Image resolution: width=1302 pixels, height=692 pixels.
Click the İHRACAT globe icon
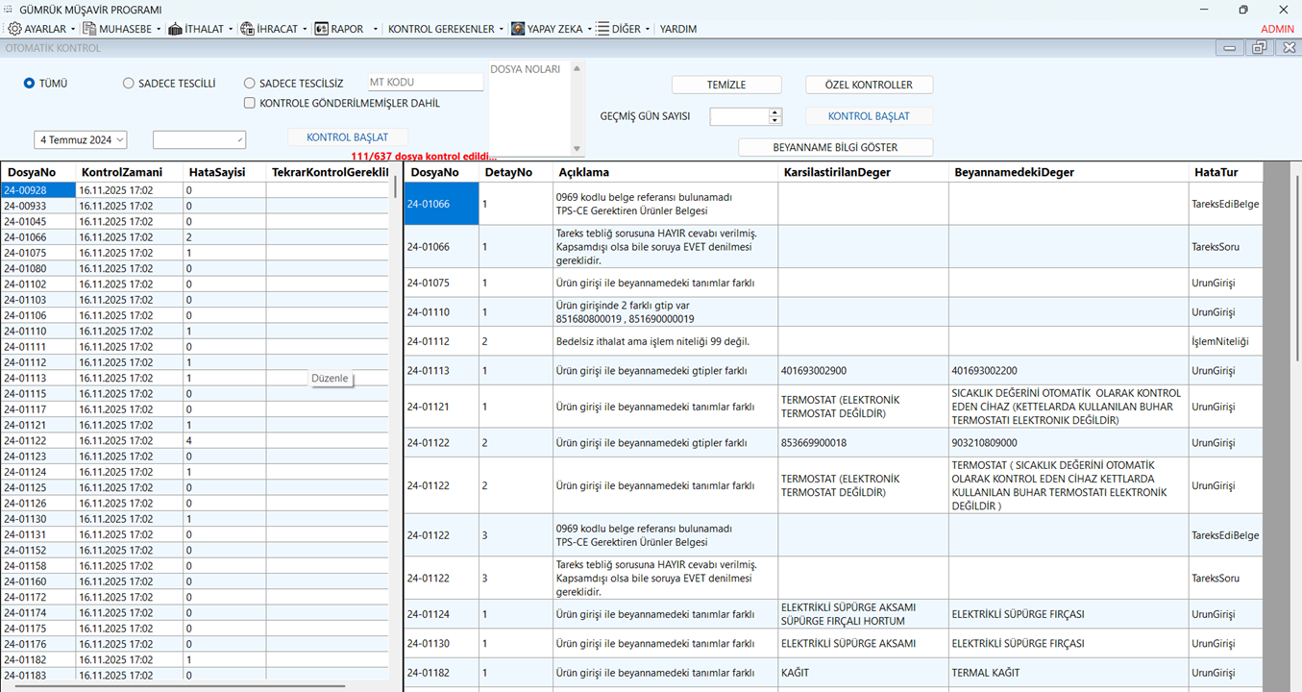[247, 29]
